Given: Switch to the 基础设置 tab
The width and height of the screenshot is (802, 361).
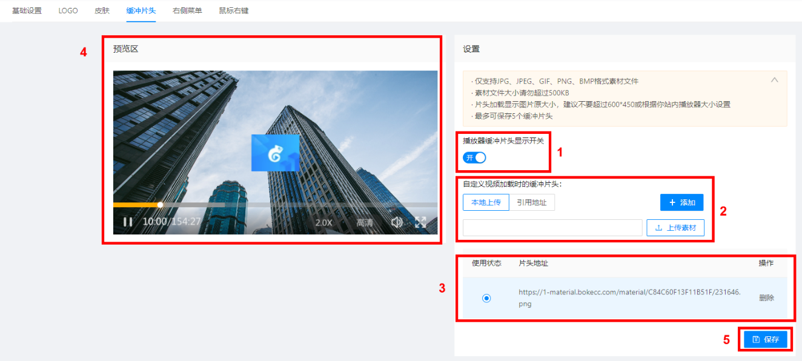Looking at the screenshot, I should [27, 11].
